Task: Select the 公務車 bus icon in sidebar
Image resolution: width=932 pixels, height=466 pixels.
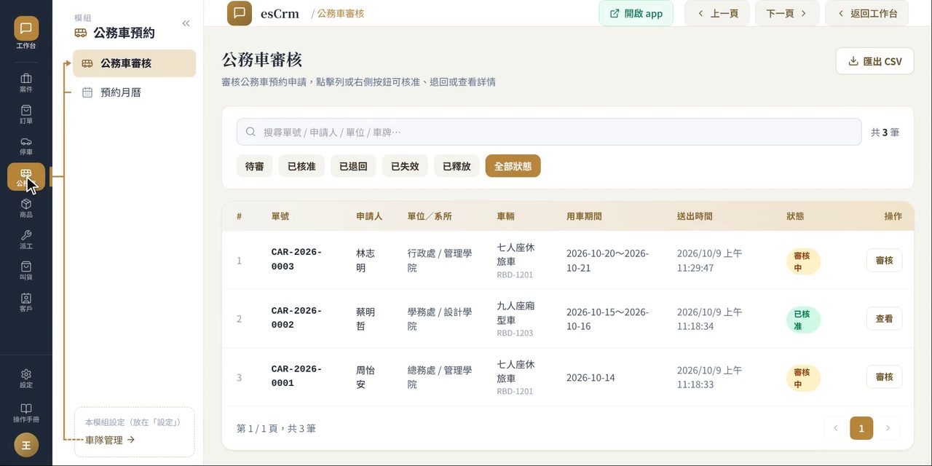Action: (26, 177)
